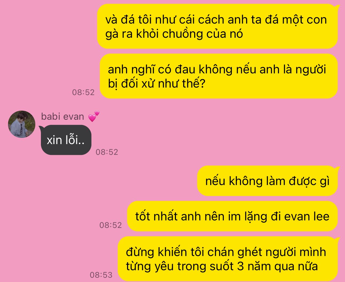Open babi evan's profile picture
This screenshot has height=282, width=345.
pyautogui.click(x=22, y=124)
